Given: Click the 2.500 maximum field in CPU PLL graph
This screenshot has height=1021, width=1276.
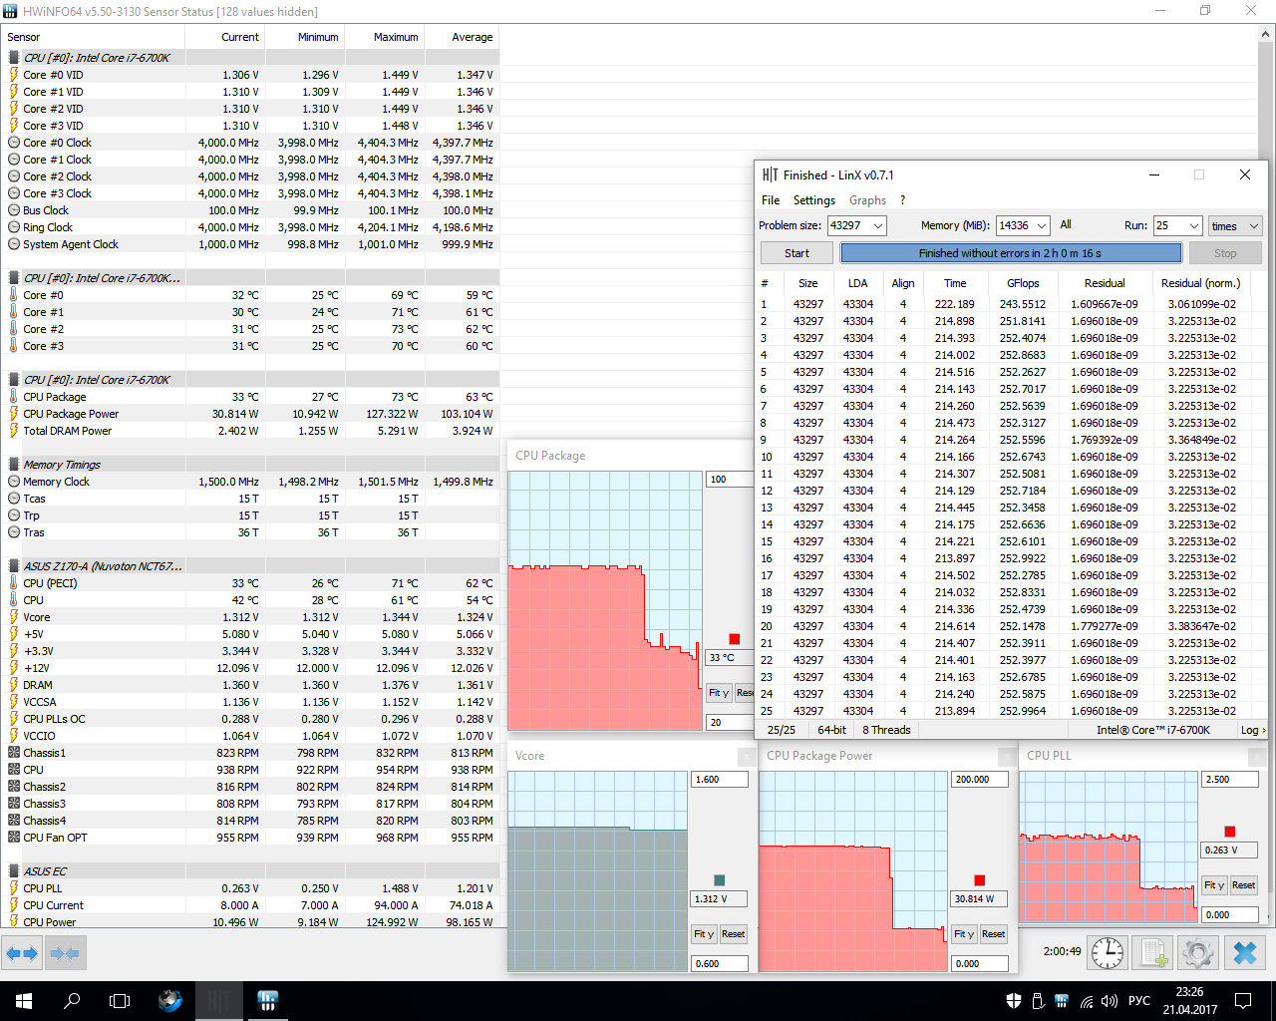Looking at the screenshot, I should click(1231, 780).
